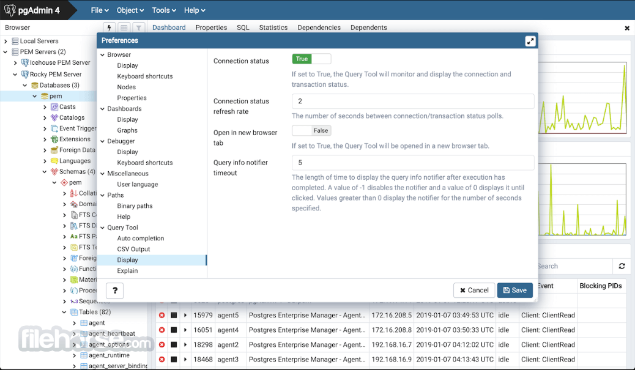This screenshot has height=370, width=635.
Task: Open the Help menu
Action: pos(195,10)
